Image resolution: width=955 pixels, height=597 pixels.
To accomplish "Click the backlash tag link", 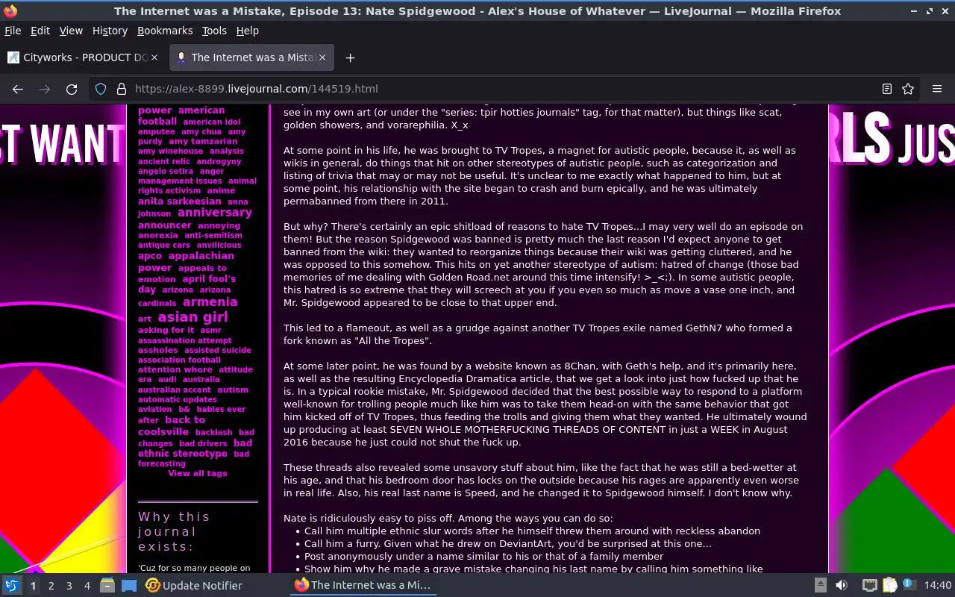I will (x=213, y=432).
